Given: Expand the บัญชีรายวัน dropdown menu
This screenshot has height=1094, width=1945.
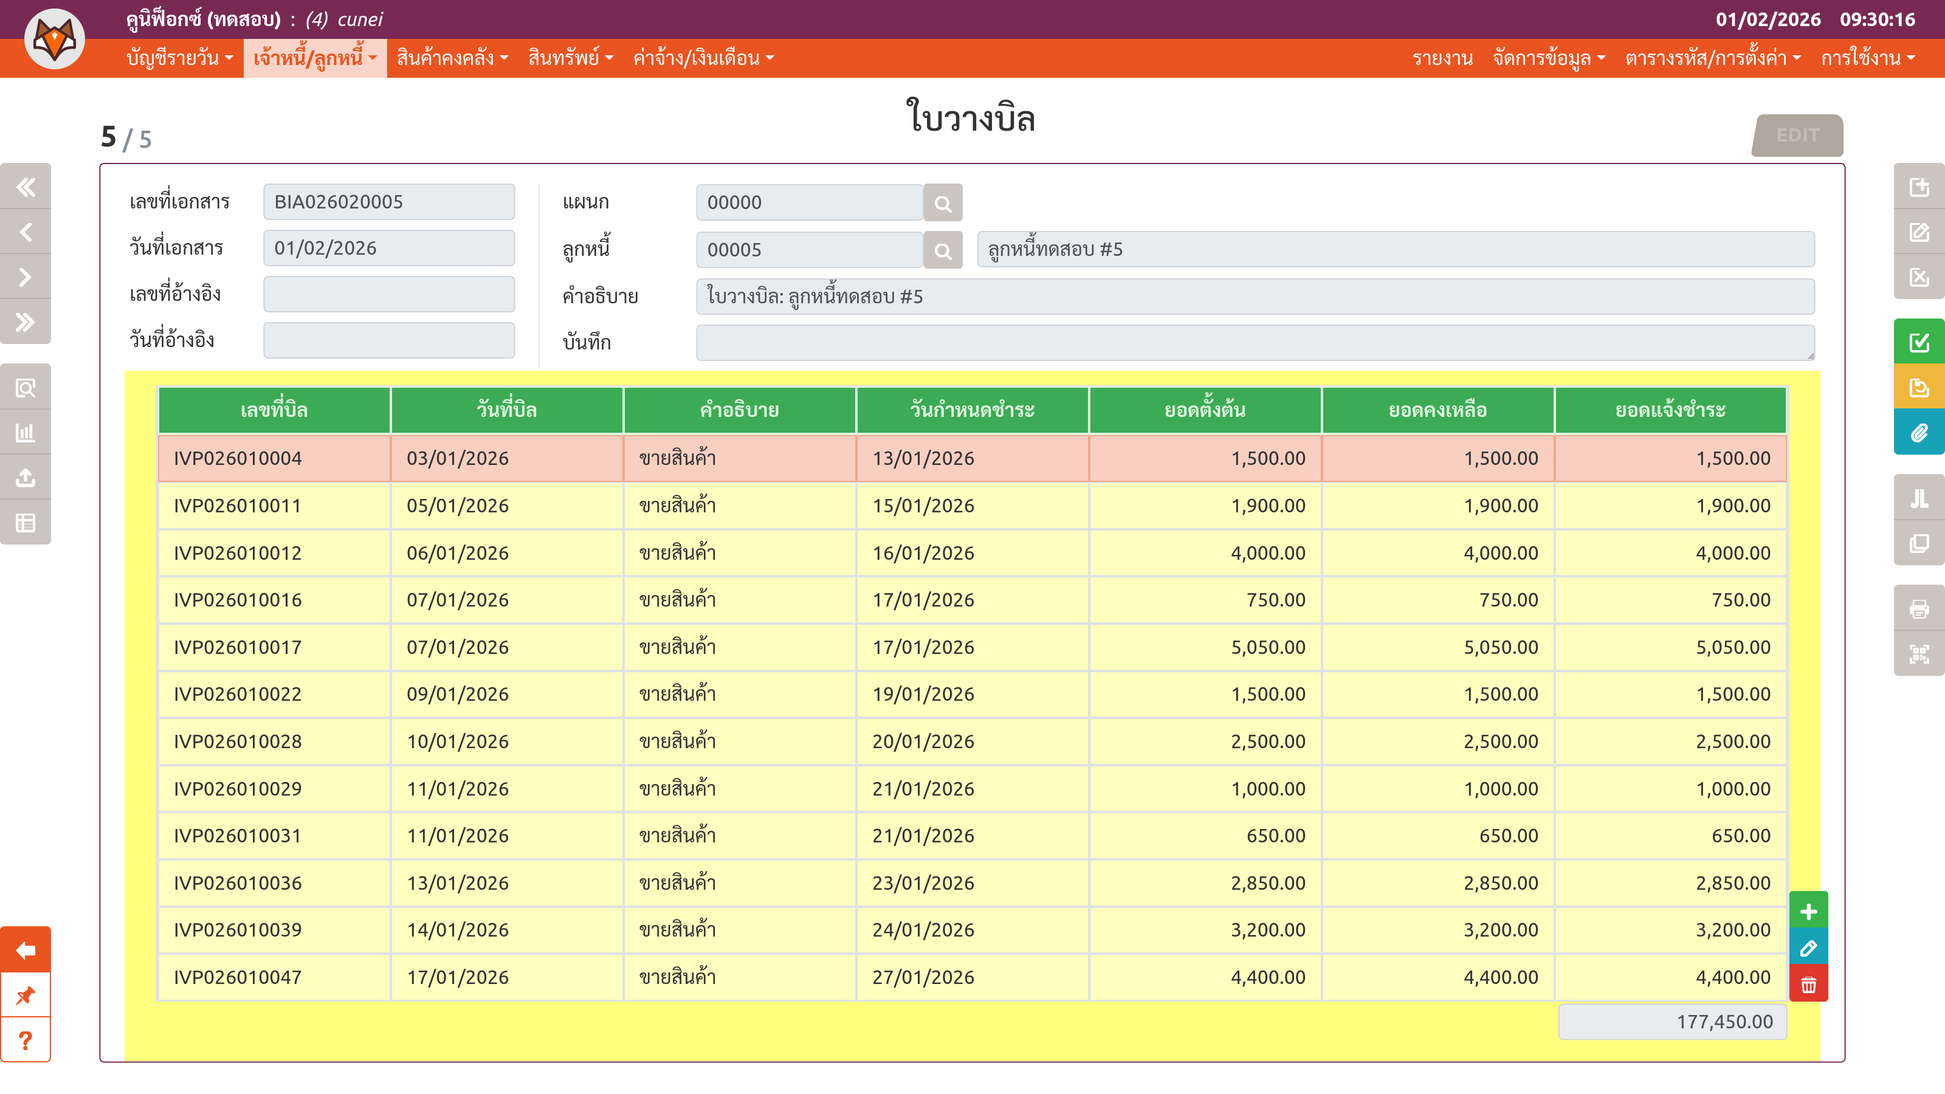Looking at the screenshot, I should click(x=180, y=58).
